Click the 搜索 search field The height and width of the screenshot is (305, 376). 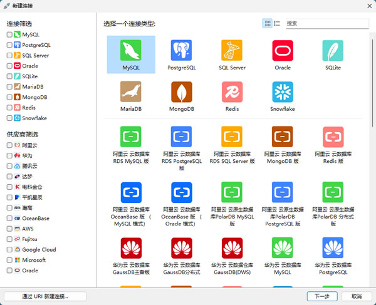[326, 23]
